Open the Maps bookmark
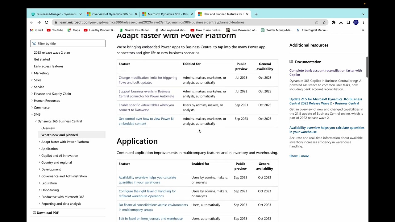395x222 pixels. pyautogui.click(x=73, y=30)
